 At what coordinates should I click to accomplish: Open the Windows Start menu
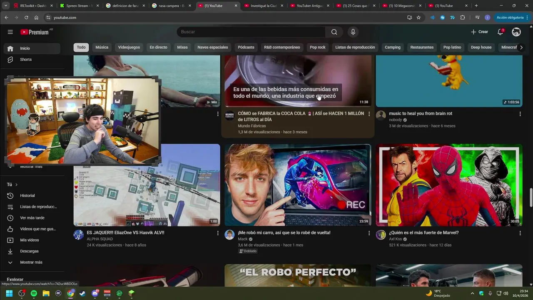click(9, 293)
